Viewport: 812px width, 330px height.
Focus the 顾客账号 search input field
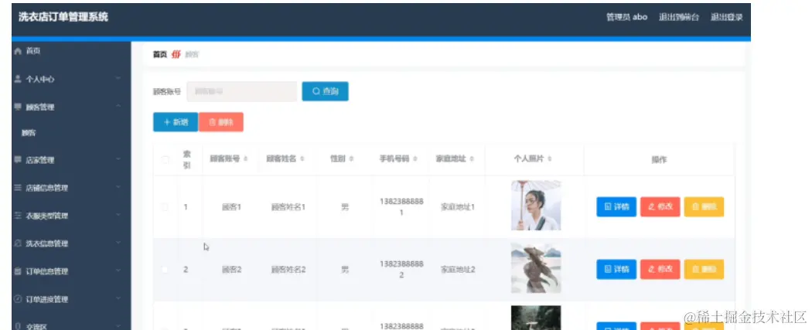[x=242, y=91]
